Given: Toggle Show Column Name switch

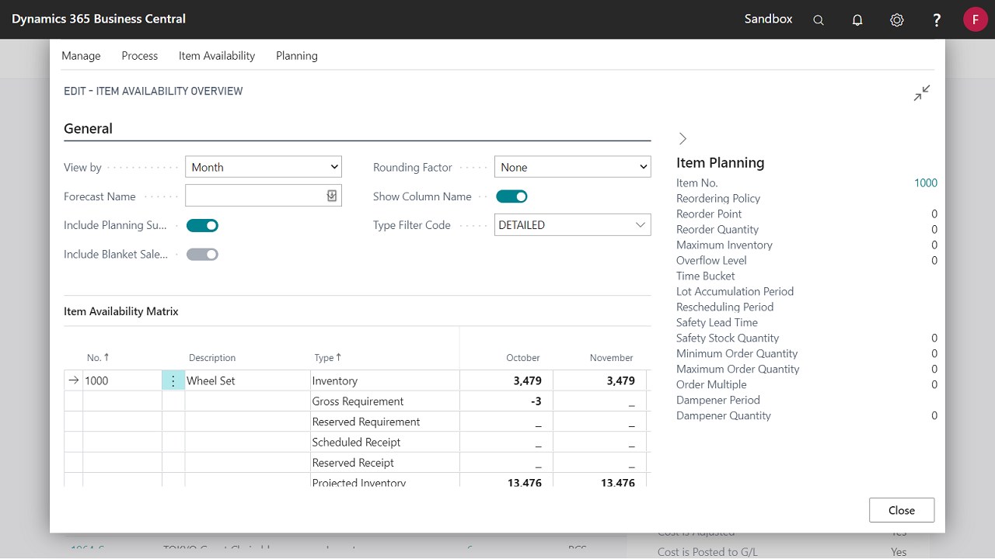Looking at the screenshot, I should [511, 196].
